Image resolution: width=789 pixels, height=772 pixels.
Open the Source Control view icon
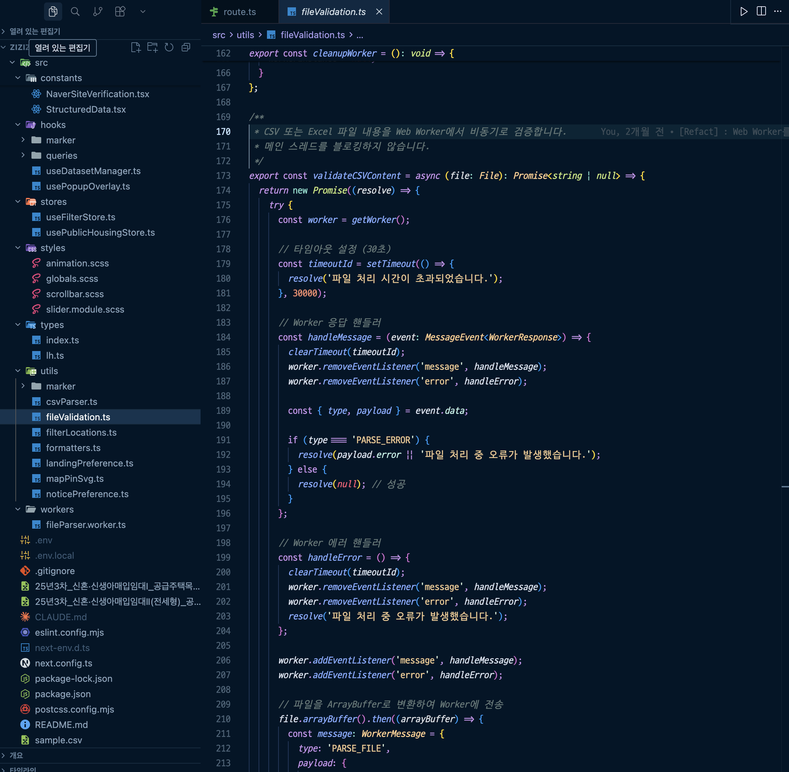pyautogui.click(x=97, y=12)
